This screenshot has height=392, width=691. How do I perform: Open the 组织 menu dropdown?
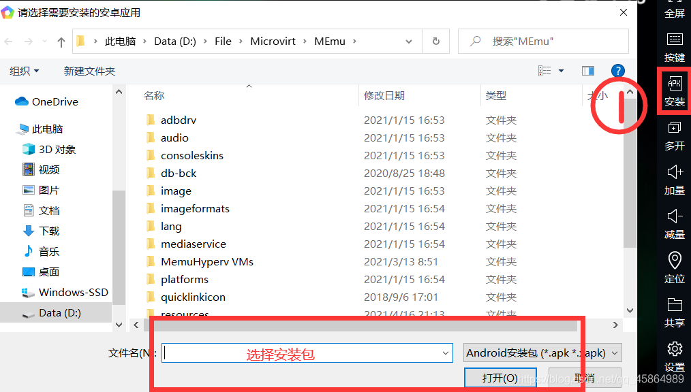click(25, 71)
